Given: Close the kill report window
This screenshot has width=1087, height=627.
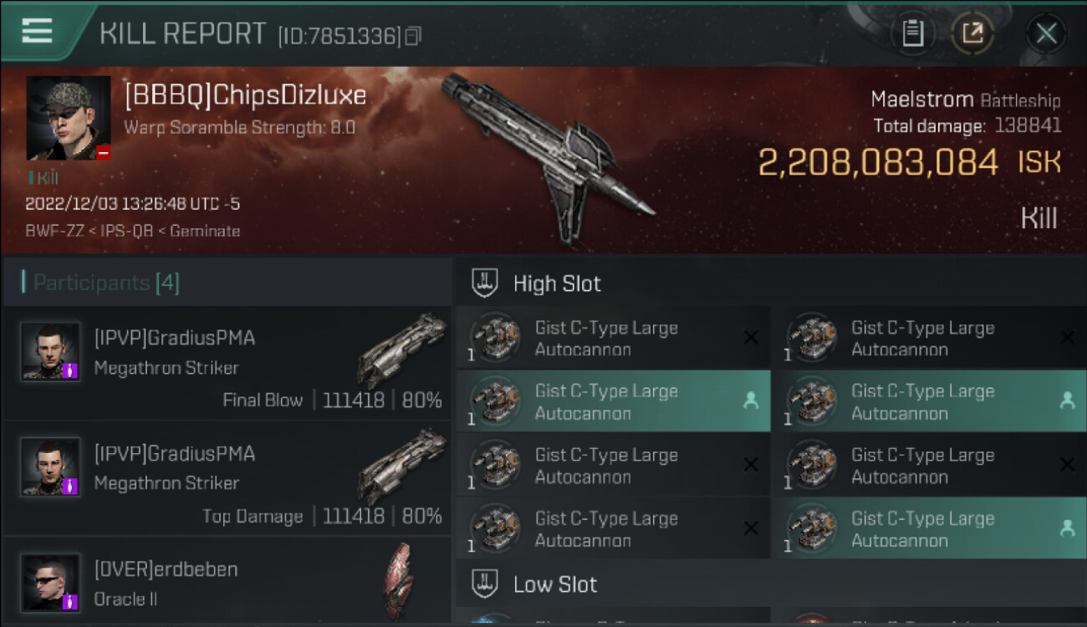Looking at the screenshot, I should tap(1046, 33).
